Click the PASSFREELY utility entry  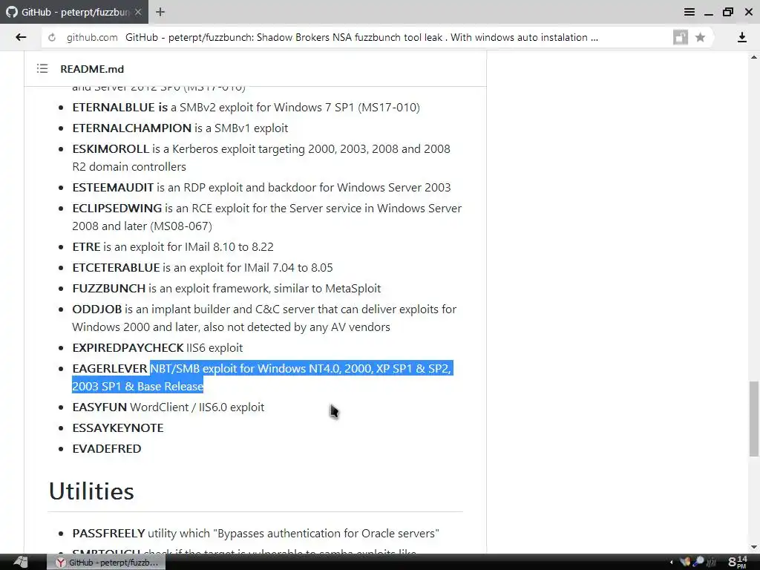tap(256, 533)
